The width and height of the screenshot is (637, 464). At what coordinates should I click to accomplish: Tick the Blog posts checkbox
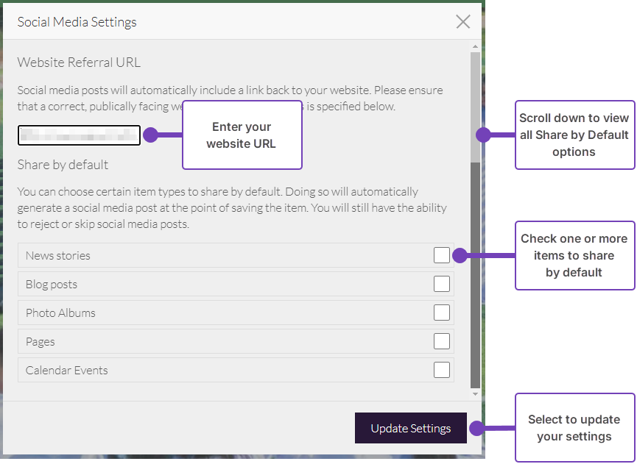coord(441,284)
